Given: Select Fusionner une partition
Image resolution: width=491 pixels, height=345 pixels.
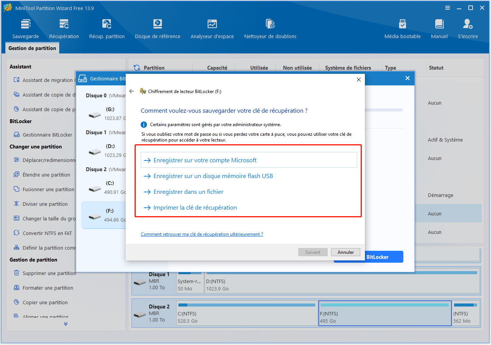Looking at the screenshot, I should pyautogui.click(x=44, y=189).
